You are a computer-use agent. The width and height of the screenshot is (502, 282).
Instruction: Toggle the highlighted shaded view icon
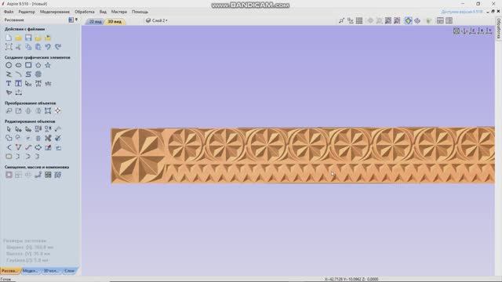coord(408,21)
